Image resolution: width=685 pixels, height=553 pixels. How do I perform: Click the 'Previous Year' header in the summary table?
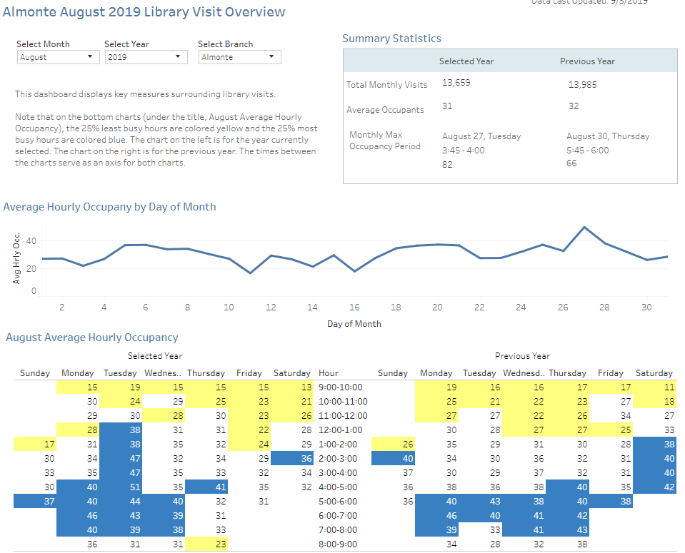coord(587,61)
